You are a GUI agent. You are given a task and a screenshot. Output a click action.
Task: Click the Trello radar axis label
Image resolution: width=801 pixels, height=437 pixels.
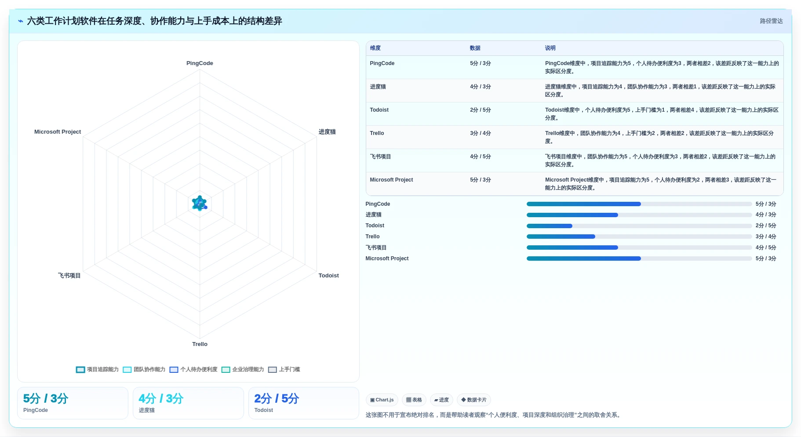[200, 344]
